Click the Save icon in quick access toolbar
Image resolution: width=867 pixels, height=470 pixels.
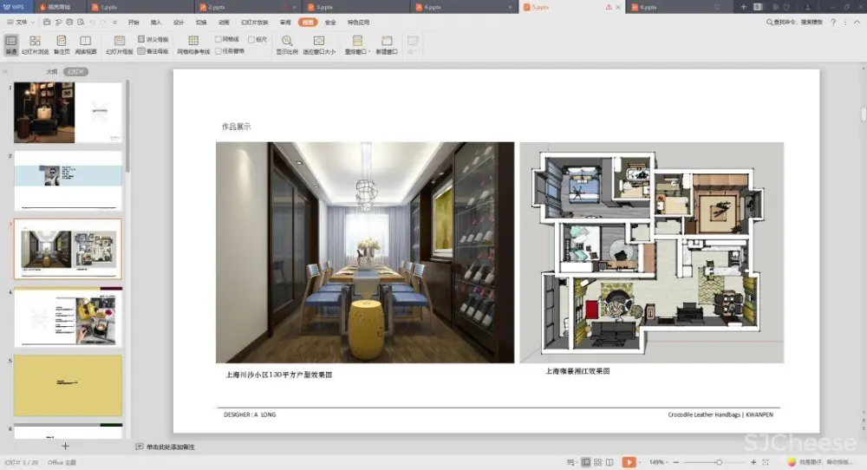(47, 23)
